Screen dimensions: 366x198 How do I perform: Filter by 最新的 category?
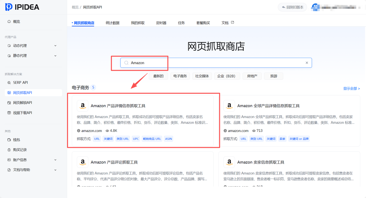point(158,76)
